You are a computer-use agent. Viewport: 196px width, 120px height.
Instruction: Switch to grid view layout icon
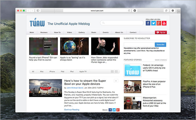[x=116, y=71]
